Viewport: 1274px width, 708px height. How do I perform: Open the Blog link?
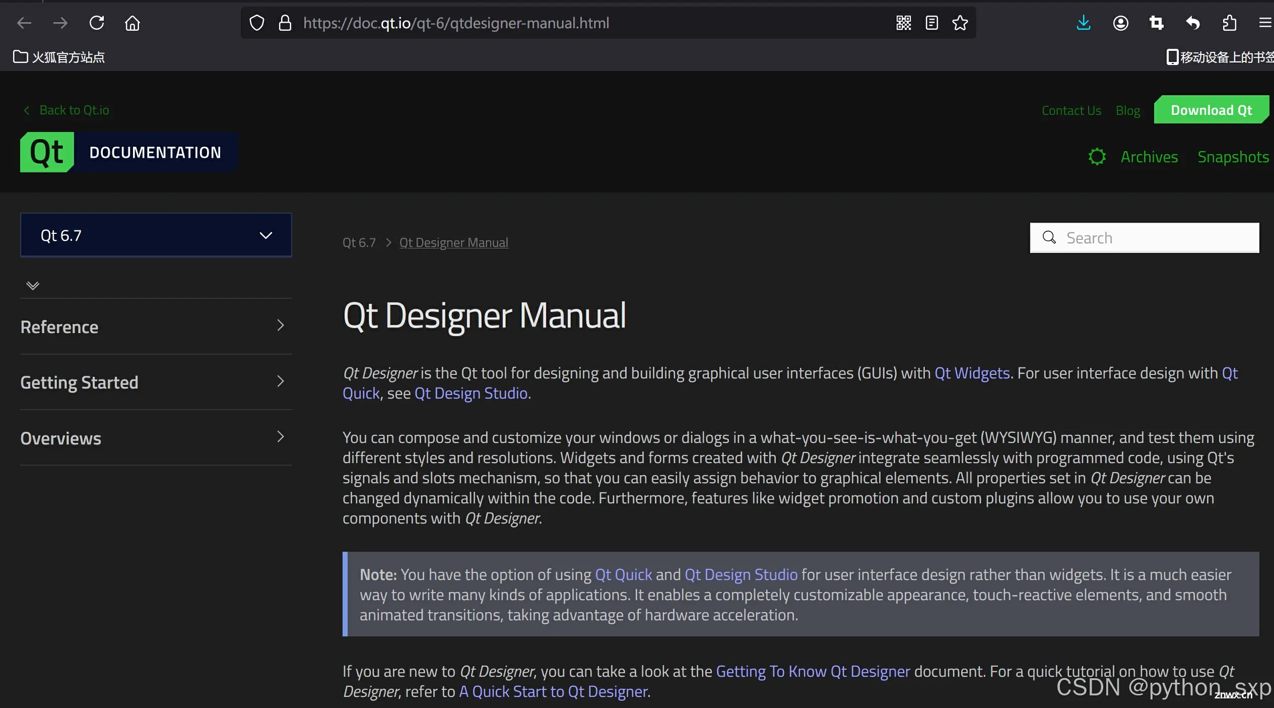click(x=1128, y=110)
